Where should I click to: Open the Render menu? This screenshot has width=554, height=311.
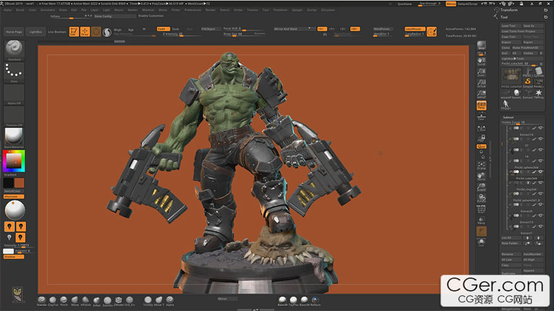click(210, 10)
